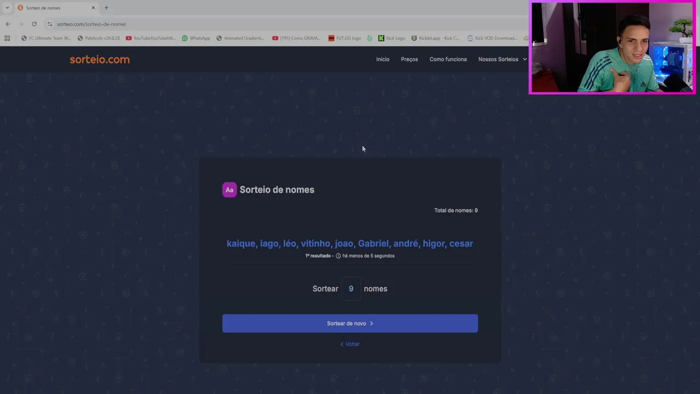Go to Como funciona
This screenshot has height=394, width=700.
point(448,59)
